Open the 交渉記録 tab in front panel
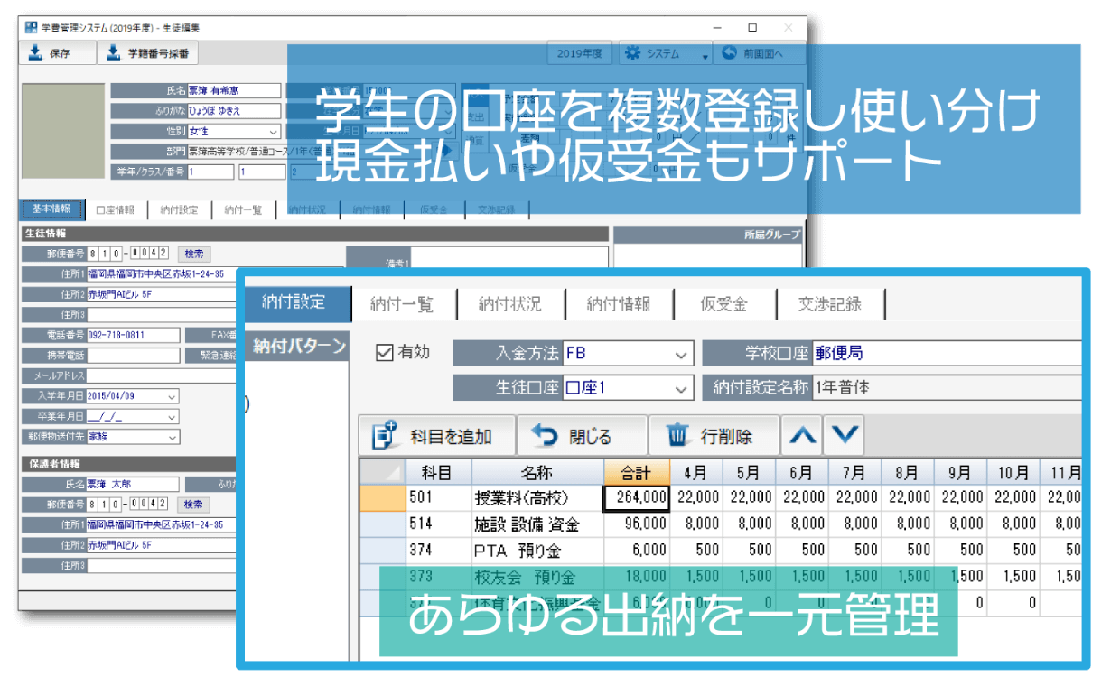Image resolution: width=1120 pixels, height=686 pixels. [829, 304]
